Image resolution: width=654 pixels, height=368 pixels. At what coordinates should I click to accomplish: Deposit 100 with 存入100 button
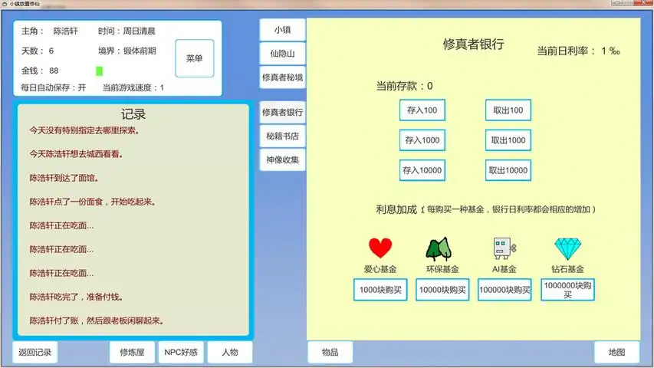[422, 110]
